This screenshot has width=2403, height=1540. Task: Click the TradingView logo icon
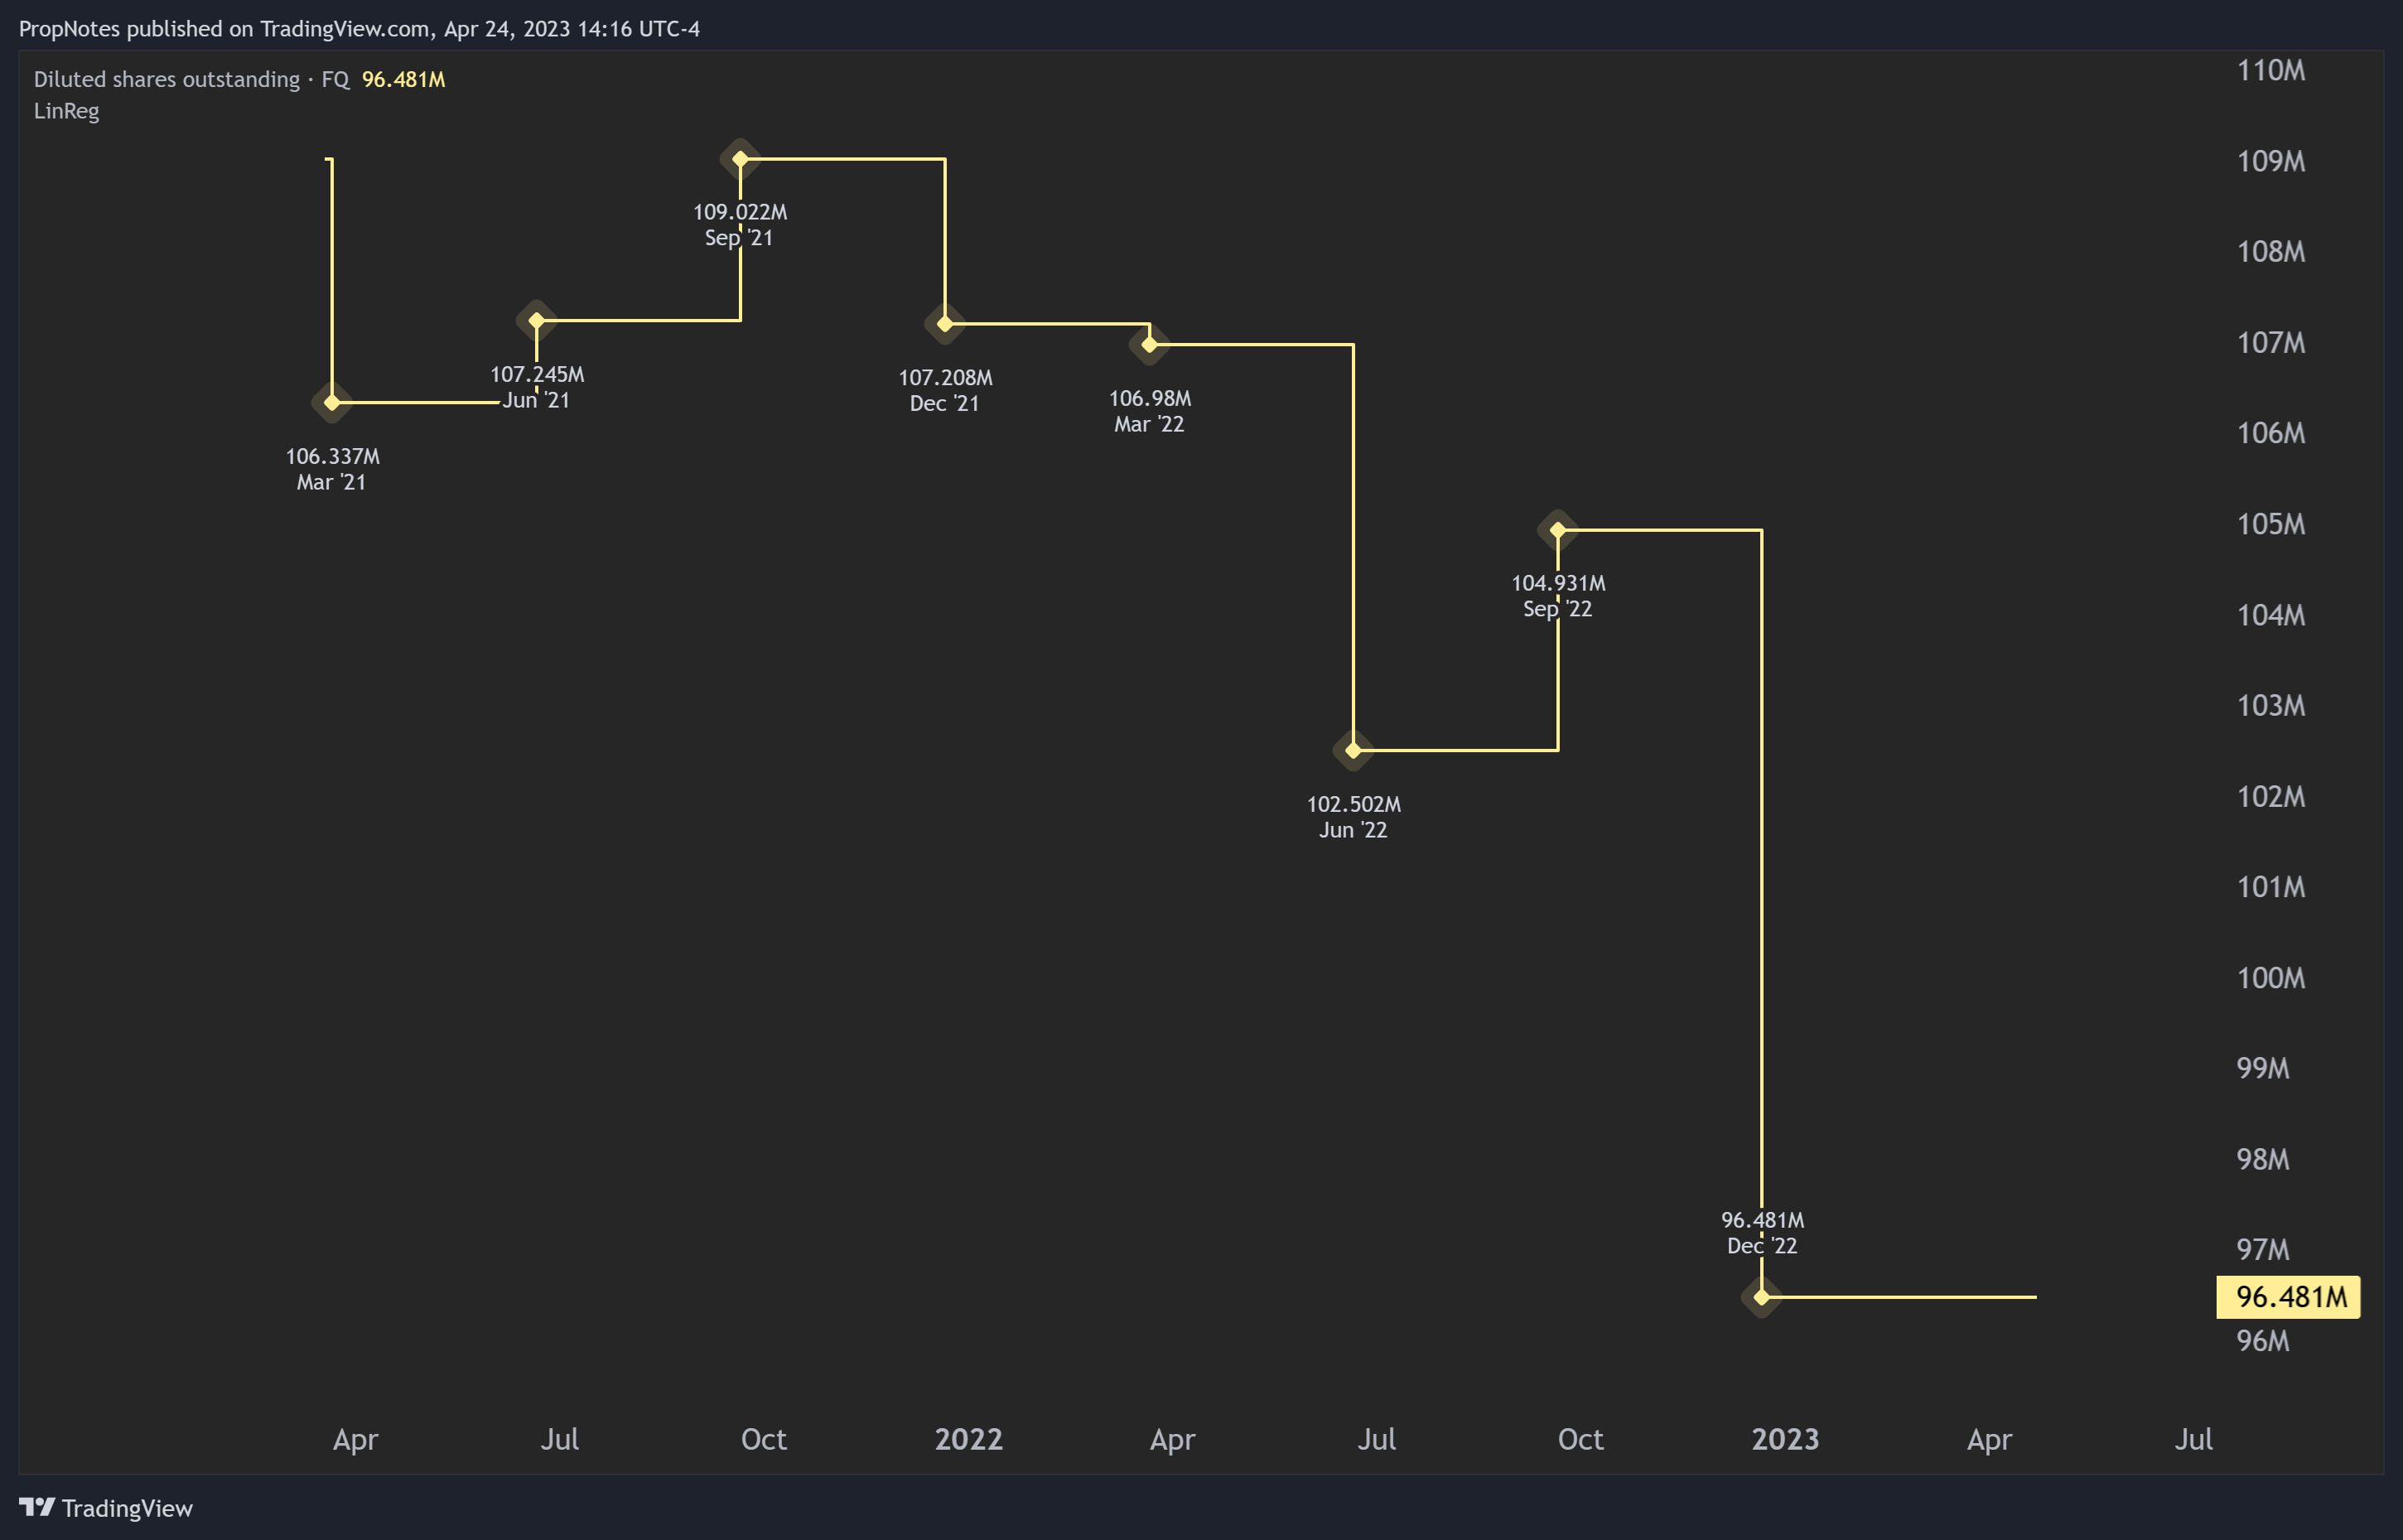37,1507
